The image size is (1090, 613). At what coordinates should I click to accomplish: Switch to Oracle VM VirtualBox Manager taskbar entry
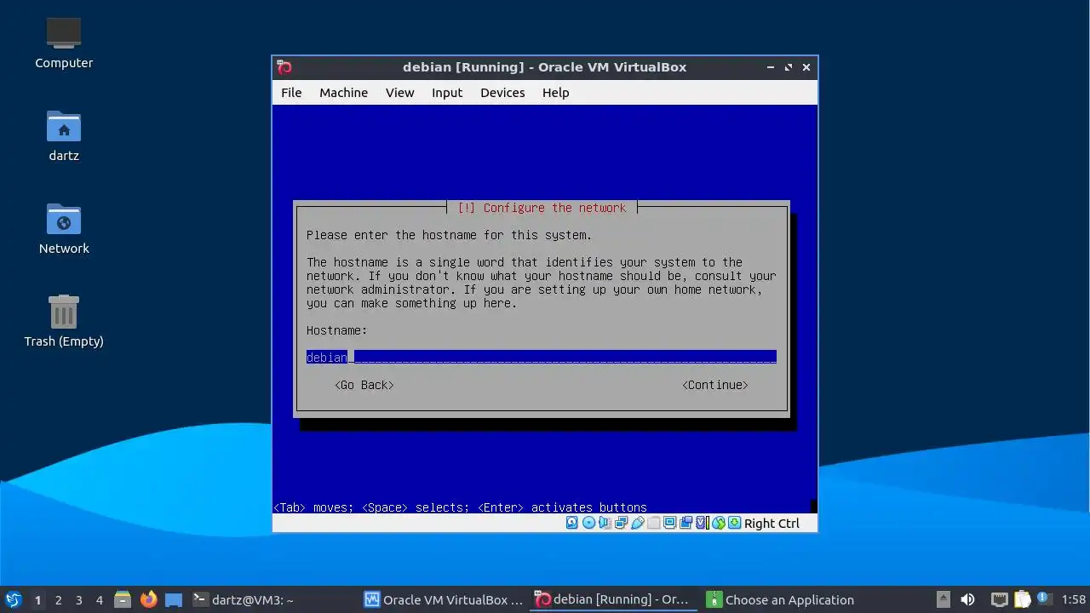pyautogui.click(x=444, y=599)
